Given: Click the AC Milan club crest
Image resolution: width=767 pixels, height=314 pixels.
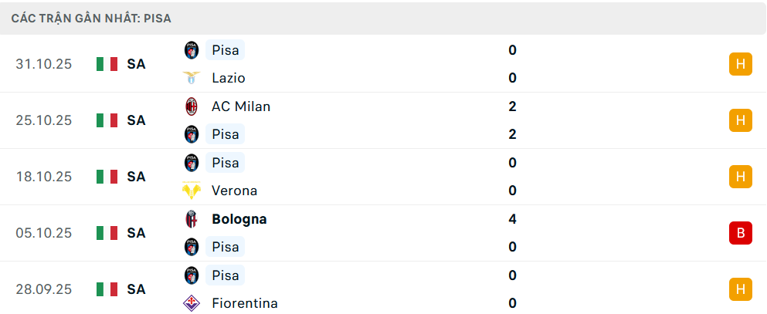Looking at the screenshot, I should pos(191,106).
